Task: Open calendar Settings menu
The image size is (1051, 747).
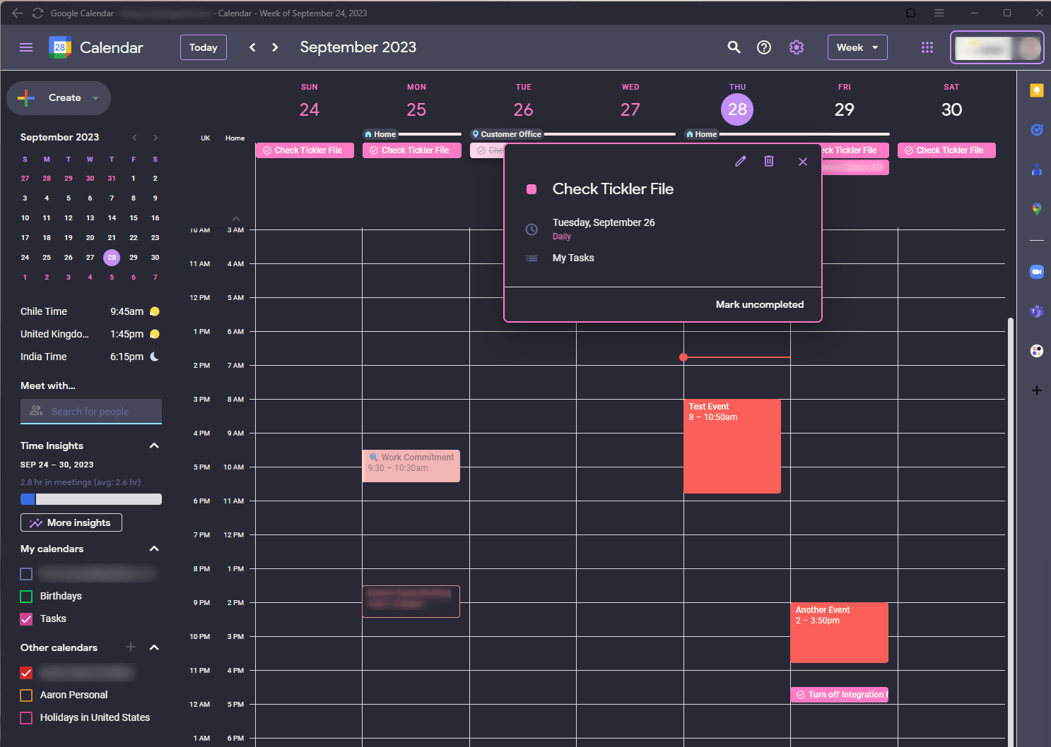Action: click(x=796, y=47)
